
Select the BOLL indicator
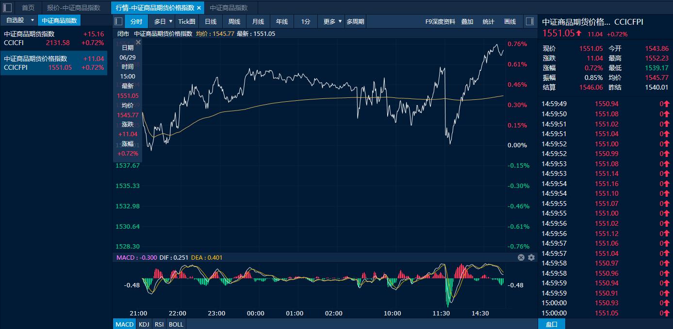point(176,324)
